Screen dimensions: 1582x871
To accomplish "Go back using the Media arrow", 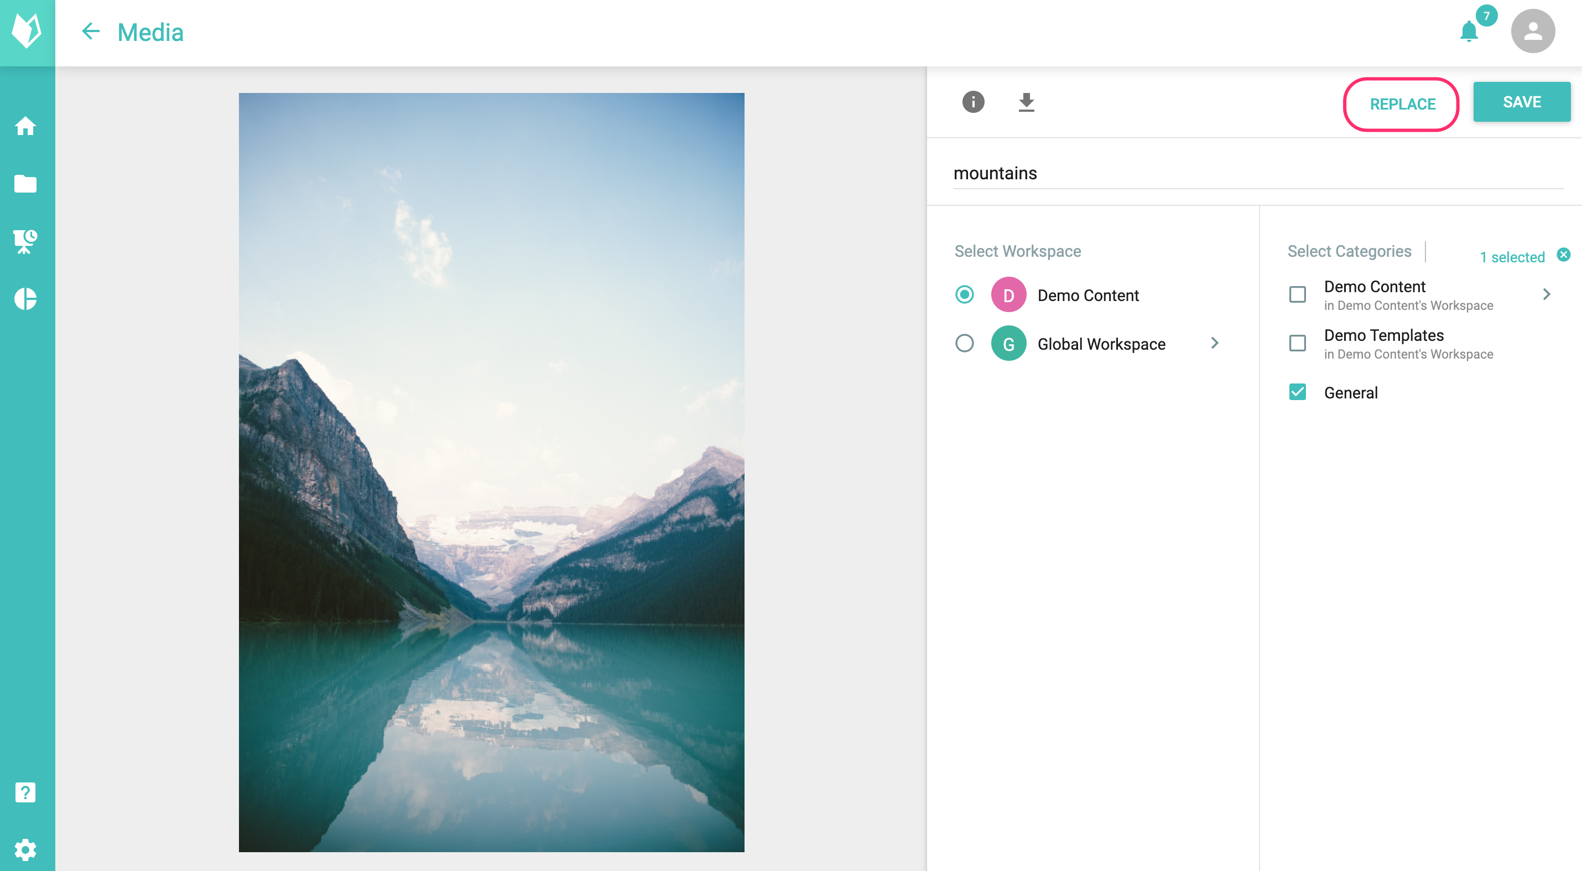I will (x=91, y=32).
